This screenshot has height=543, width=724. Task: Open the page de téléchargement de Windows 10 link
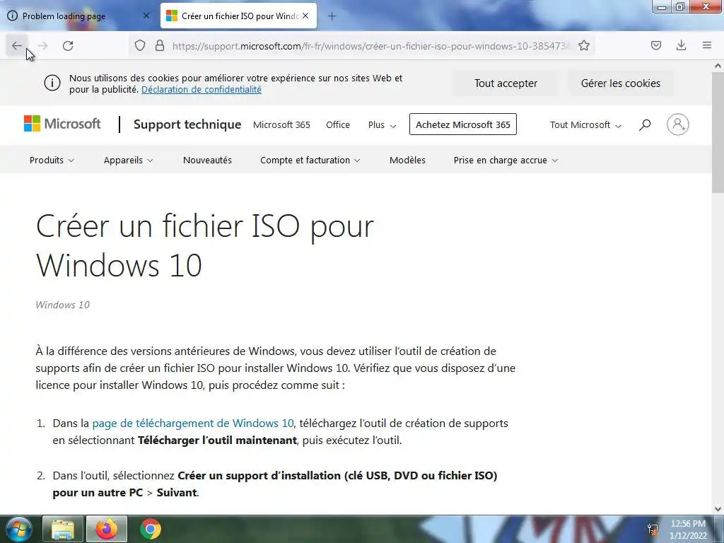(x=193, y=424)
